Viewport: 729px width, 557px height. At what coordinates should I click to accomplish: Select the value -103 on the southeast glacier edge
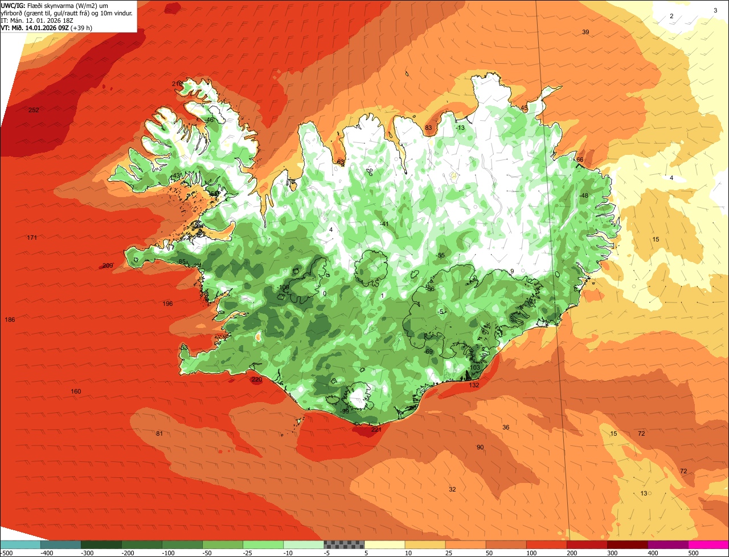point(474,367)
